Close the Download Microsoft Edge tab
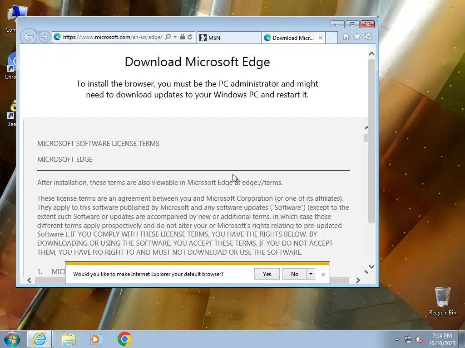Image resolution: width=465 pixels, height=348 pixels. [x=320, y=38]
